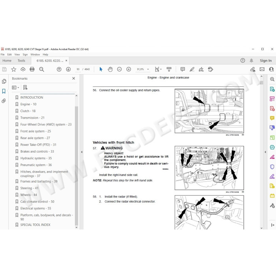Open the Window menu
The image size is (276, 276).
(x=35, y=54)
